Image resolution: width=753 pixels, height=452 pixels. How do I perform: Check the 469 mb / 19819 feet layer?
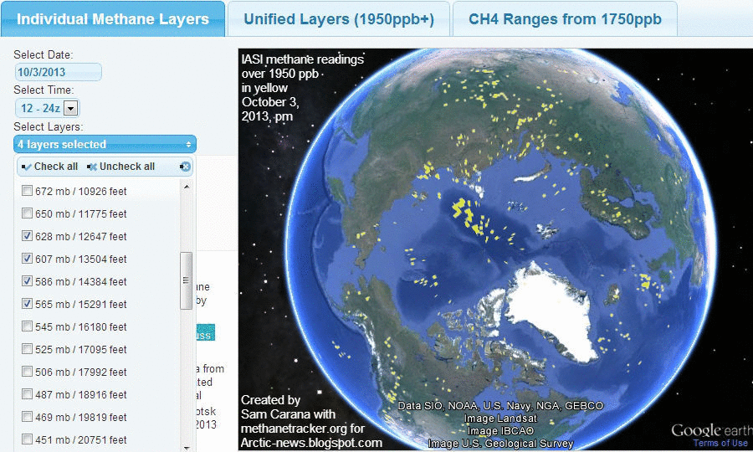point(27,417)
